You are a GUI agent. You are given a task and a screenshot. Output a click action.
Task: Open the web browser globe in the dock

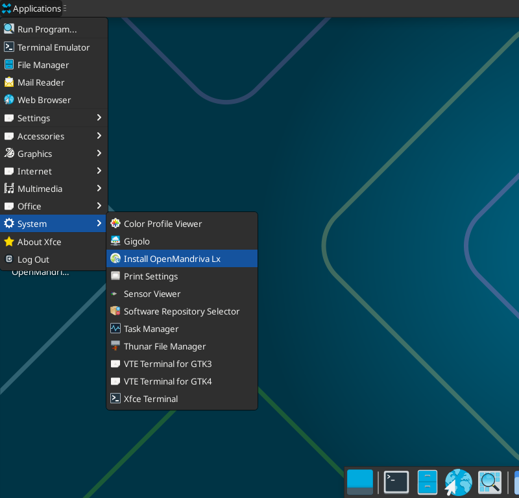[x=458, y=482]
